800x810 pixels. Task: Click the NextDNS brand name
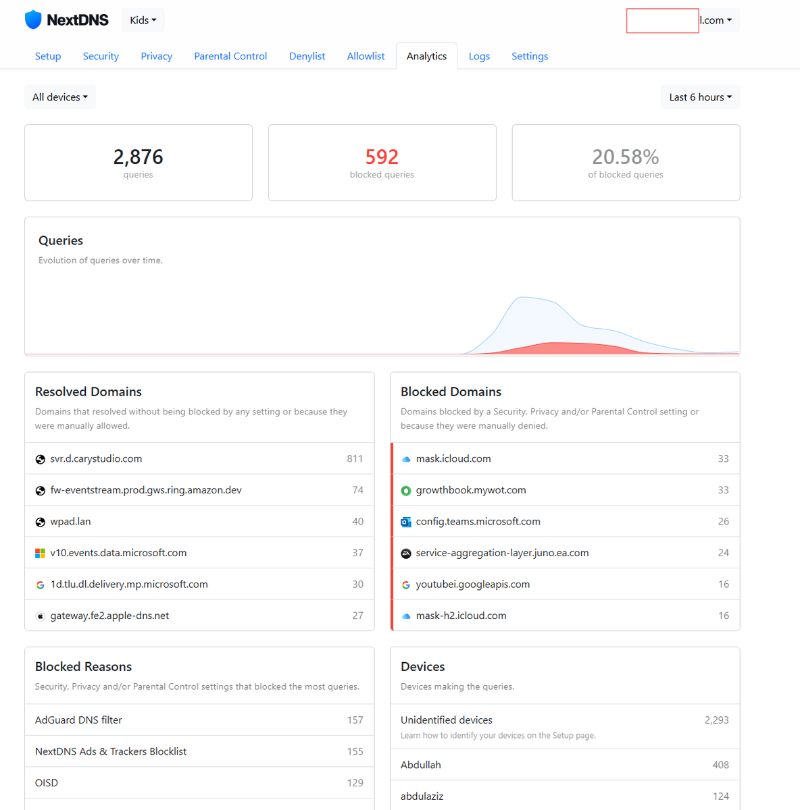[x=78, y=20]
